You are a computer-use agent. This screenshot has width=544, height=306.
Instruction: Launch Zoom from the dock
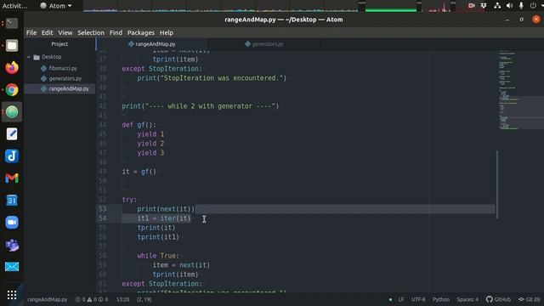(12, 223)
